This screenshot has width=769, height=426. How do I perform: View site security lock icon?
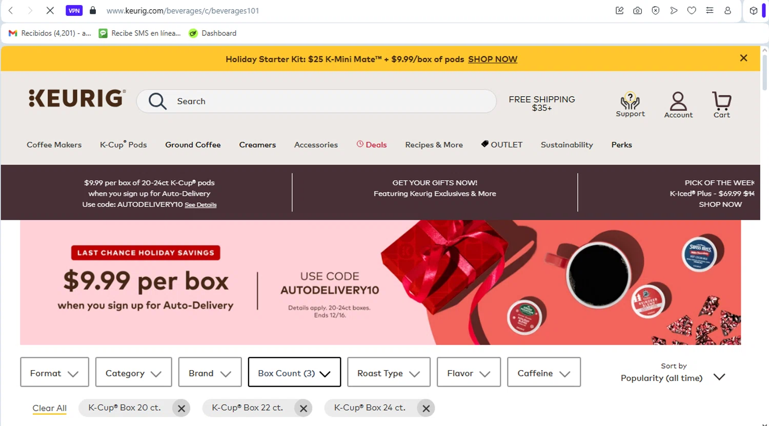coord(93,10)
